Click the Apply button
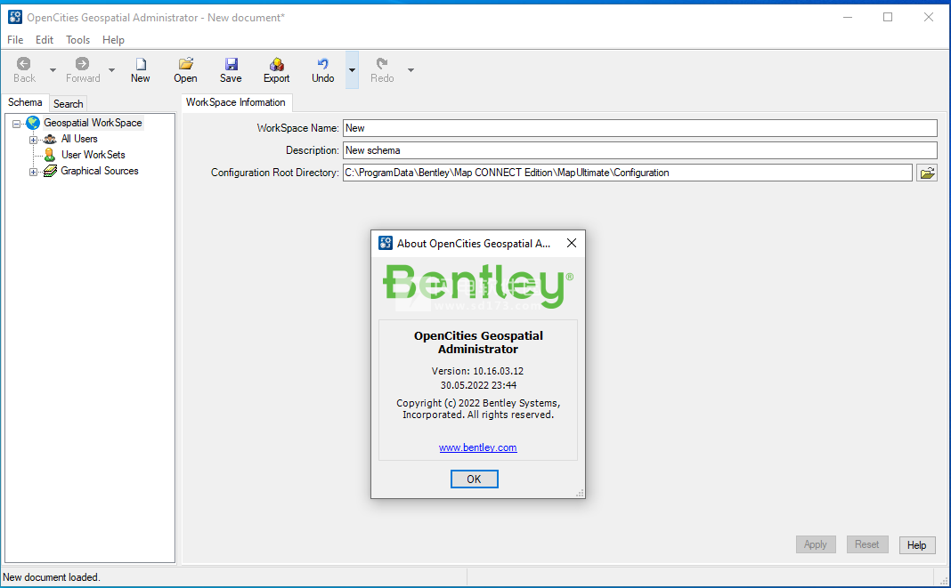951x588 pixels. click(816, 544)
